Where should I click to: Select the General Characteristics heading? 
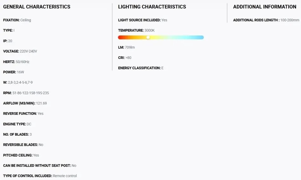[37, 7]
